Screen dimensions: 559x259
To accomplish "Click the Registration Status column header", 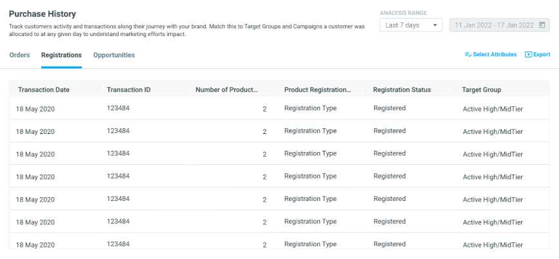I will pyautogui.click(x=402, y=90).
